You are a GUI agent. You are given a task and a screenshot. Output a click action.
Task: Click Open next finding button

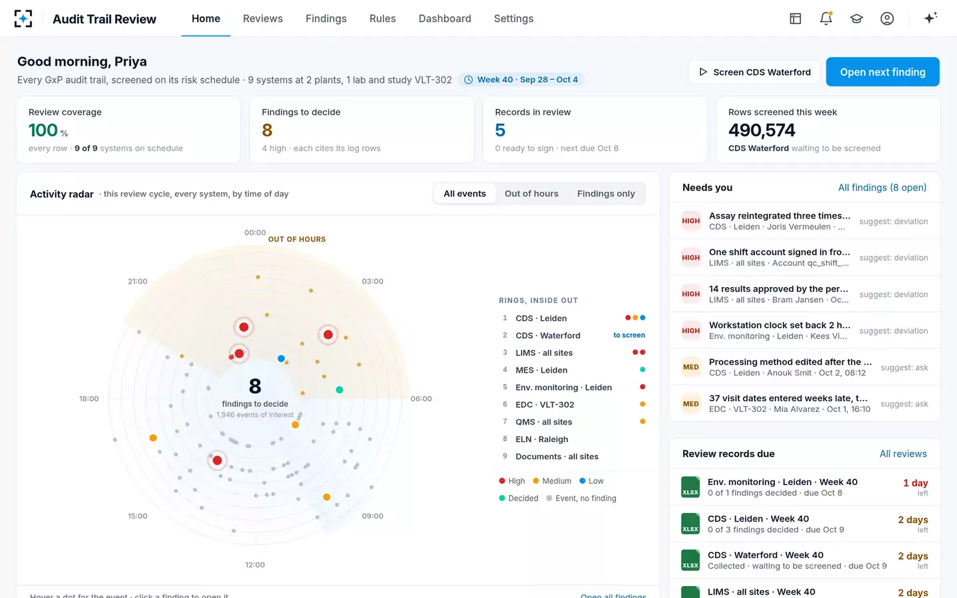point(883,72)
